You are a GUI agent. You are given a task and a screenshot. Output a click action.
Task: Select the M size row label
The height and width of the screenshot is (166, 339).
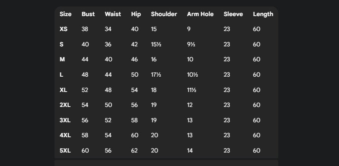pos(62,59)
